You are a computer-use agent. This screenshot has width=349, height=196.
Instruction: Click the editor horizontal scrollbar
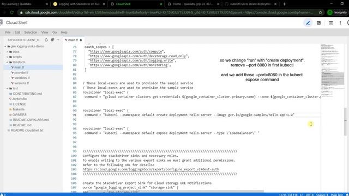point(176,191)
